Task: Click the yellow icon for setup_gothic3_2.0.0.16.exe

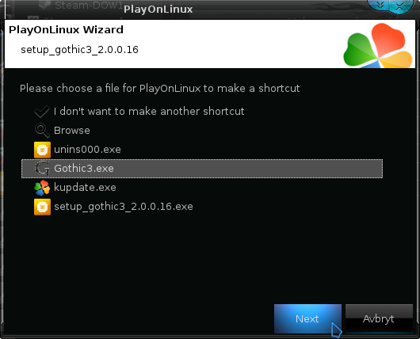Action: (42, 207)
